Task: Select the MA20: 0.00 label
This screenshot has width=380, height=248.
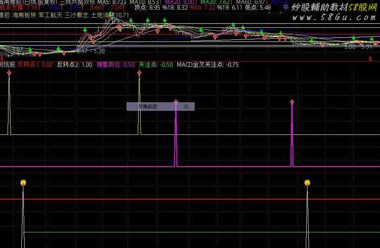Action: [x=181, y=2]
